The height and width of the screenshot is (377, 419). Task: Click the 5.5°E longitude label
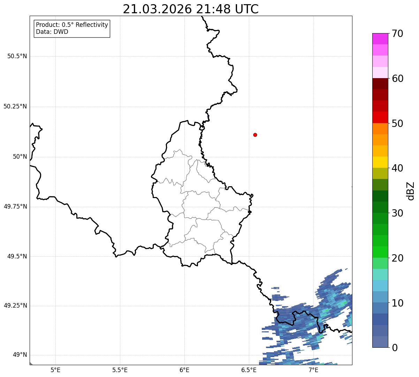120,370
